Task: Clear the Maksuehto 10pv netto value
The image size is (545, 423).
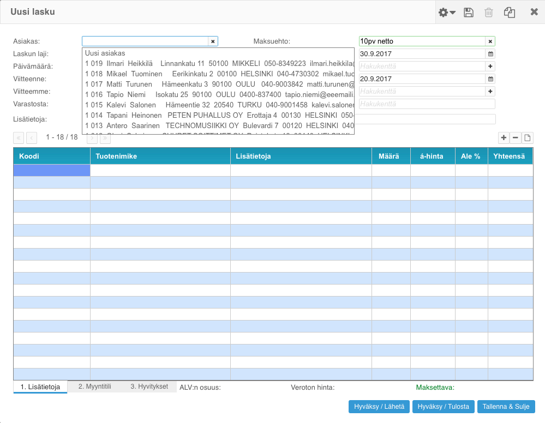Action: [490, 41]
